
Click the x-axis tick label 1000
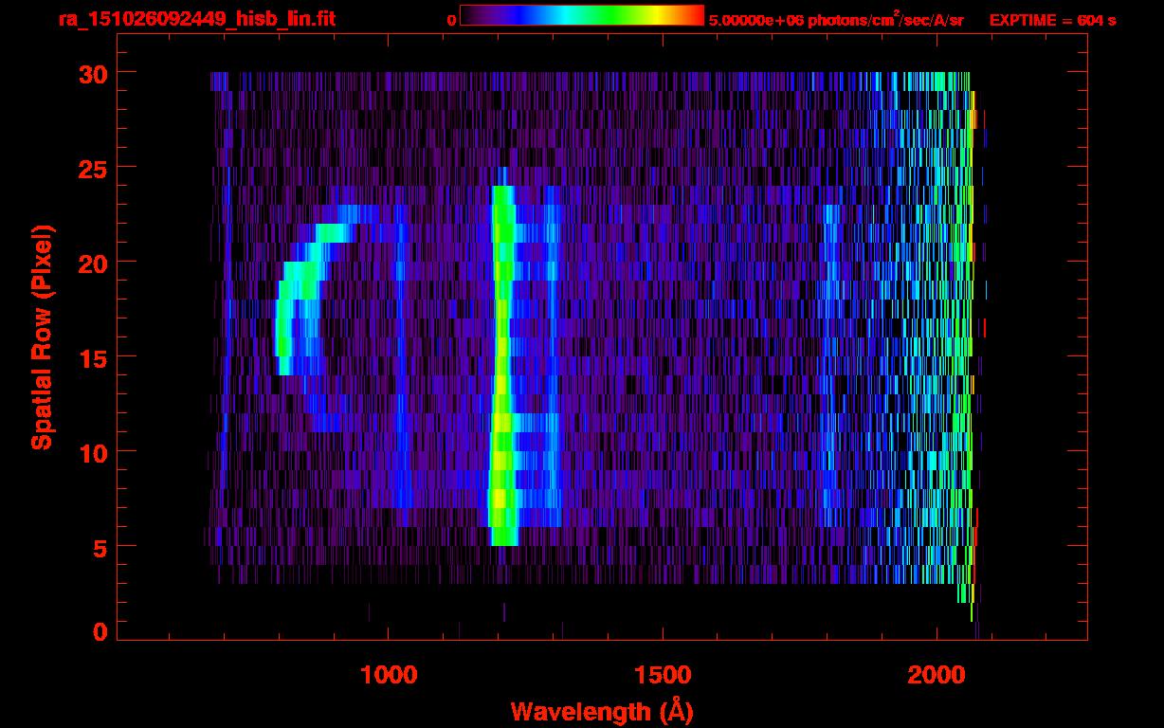388,675
